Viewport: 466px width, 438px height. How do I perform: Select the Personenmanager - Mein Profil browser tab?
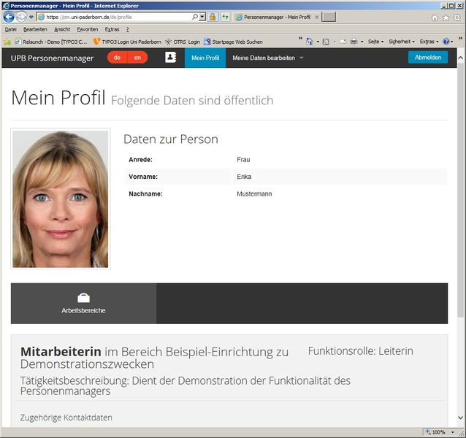point(276,18)
